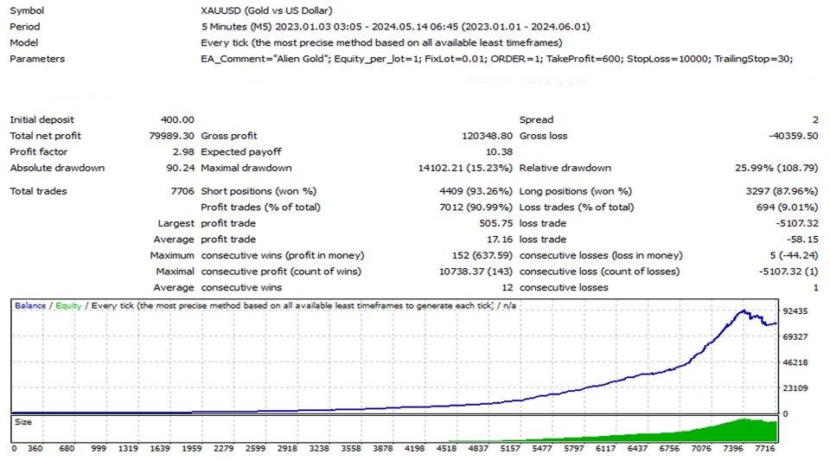This screenshot has width=830, height=467.
Task: Click largest profit trade value 505.75
Action: click(496, 223)
